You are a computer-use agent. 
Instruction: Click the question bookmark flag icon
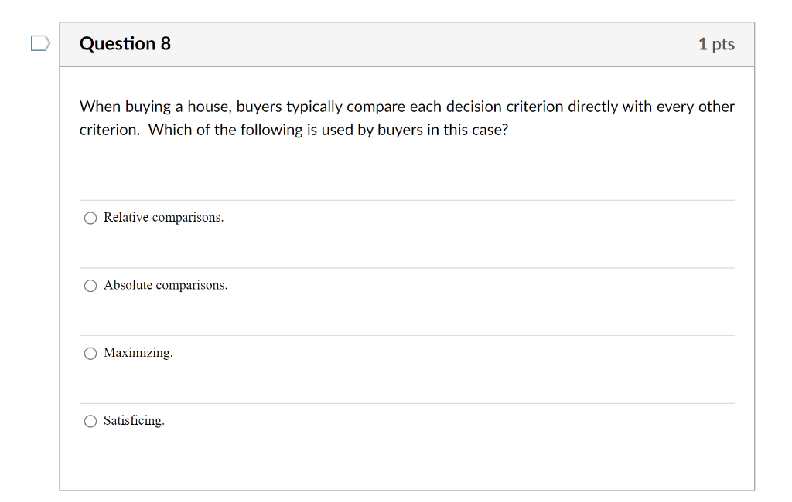39,44
